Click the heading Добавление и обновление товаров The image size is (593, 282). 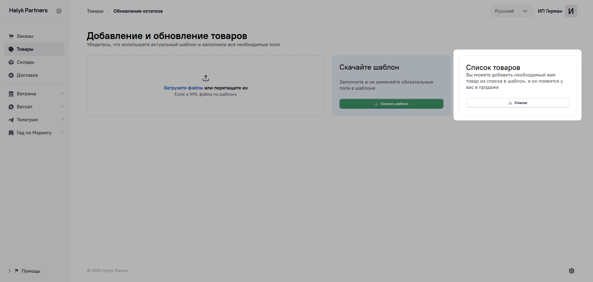pyautogui.click(x=167, y=36)
